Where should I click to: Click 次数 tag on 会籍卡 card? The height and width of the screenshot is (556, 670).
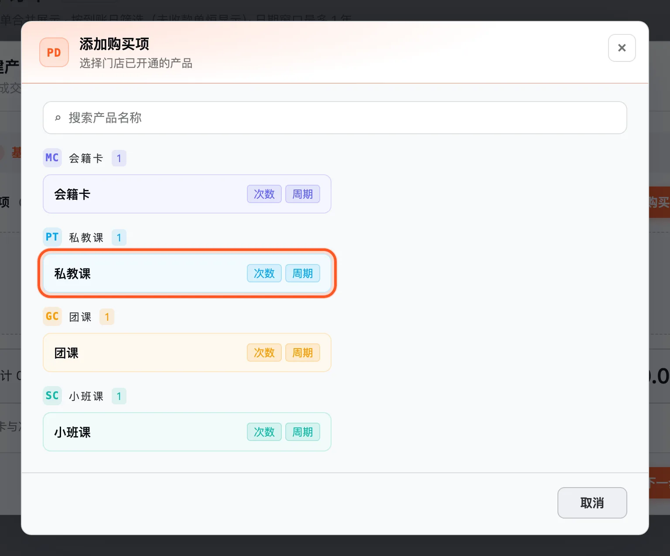[x=264, y=194]
